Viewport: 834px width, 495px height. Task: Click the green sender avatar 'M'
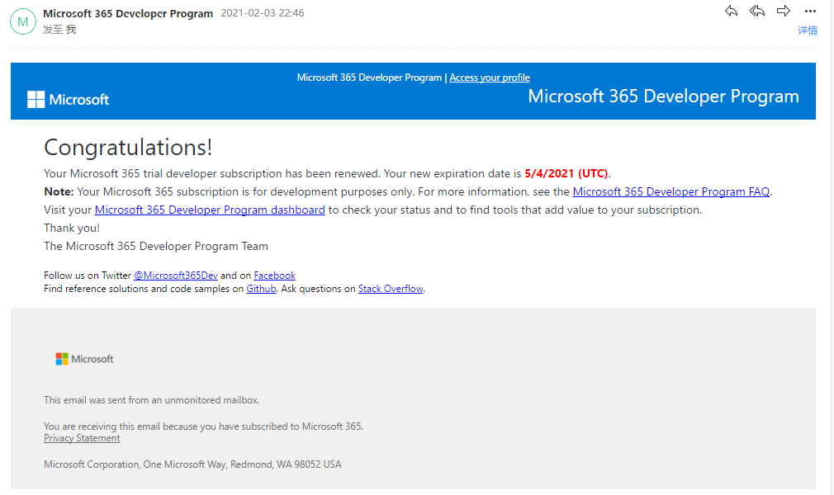click(22, 21)
